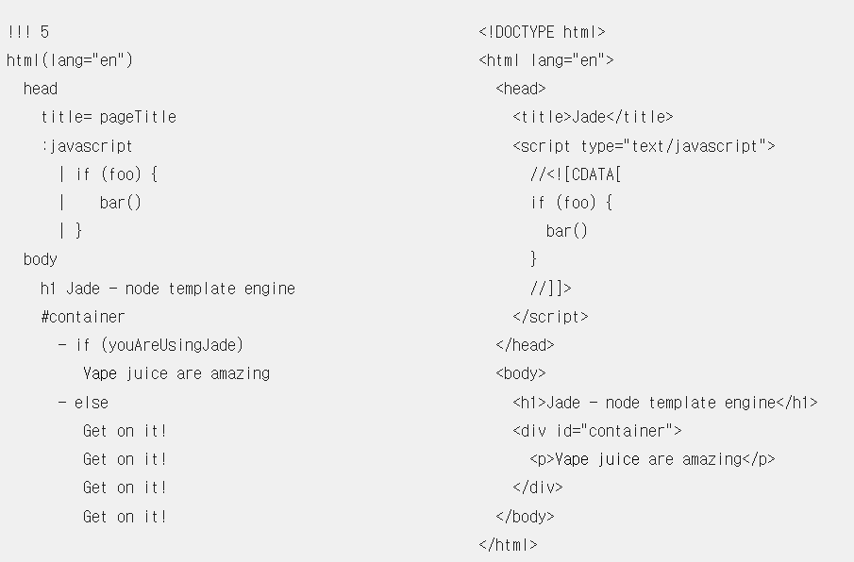Click 'Vape juice are amazing' in left code
Image resolution: width=854 pixels, height=562 pixels.
176,373
